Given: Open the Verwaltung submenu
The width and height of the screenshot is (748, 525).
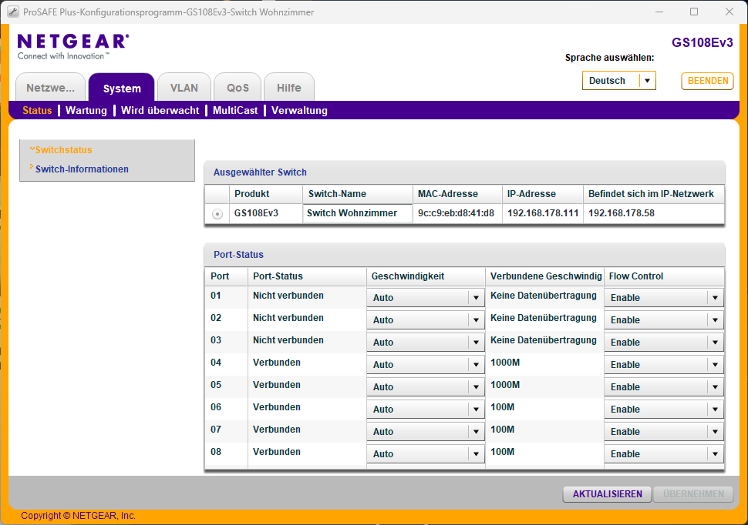Looking at the screenshot, I should [x=299, y=111].
